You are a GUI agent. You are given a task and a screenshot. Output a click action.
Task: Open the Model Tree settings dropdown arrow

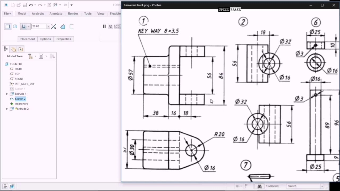point(36,56)
